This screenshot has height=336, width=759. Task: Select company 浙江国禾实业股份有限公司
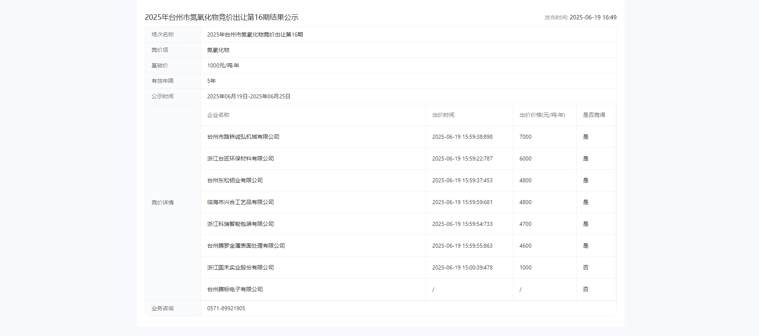(x=240, y=267)
